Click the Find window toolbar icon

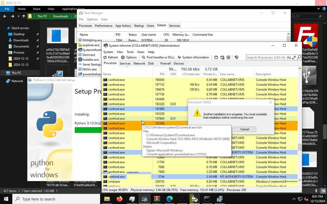coord(216,57)
